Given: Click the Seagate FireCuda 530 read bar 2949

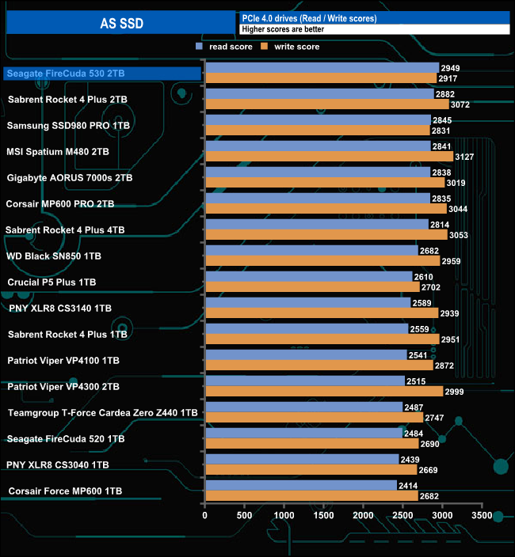Looking at the screenshot, I should 322,67.
